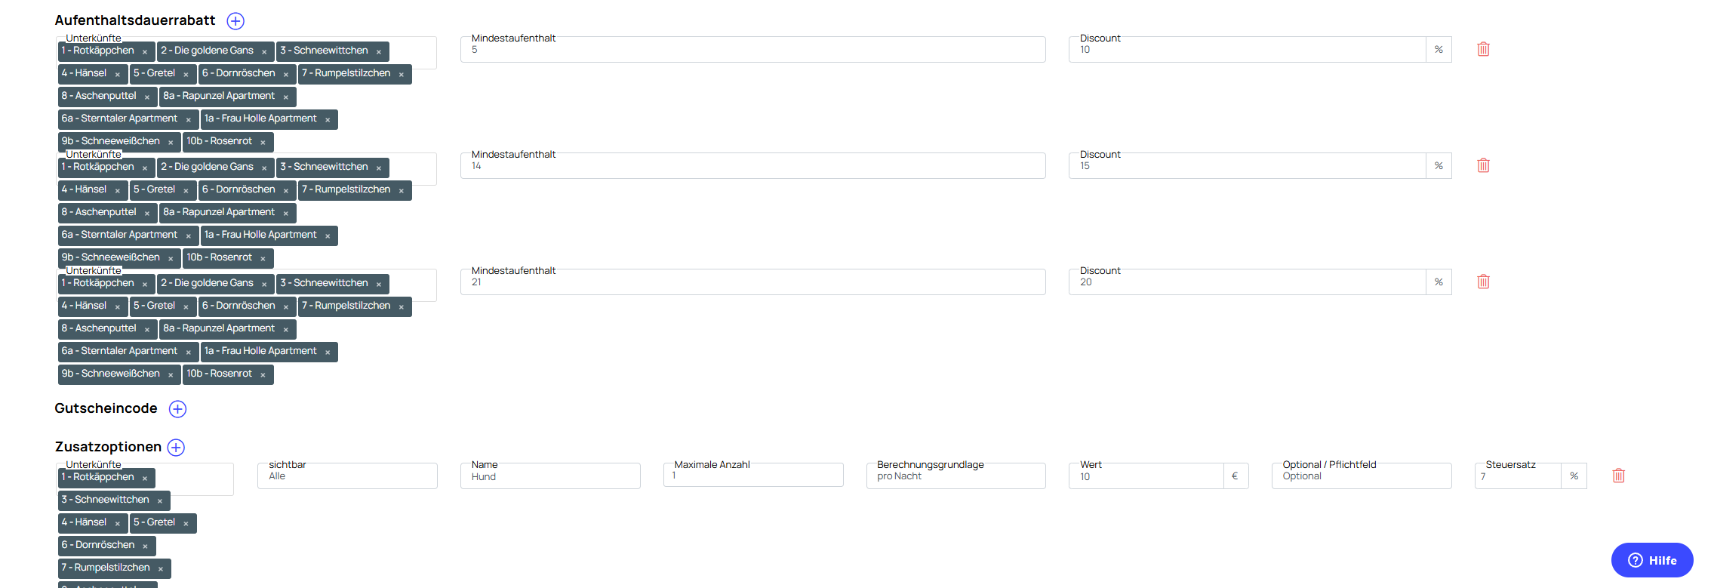Open the Hilfe help widget

coord(1651,560)
